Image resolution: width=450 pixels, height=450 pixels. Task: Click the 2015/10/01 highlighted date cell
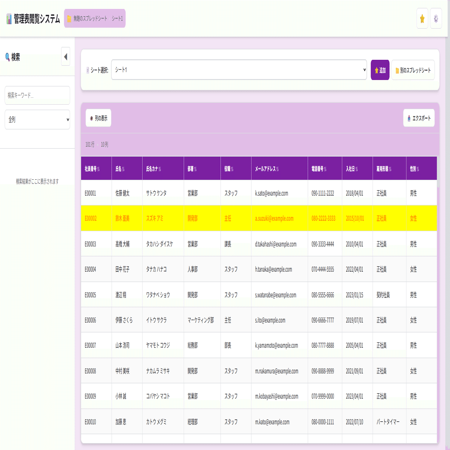pyautogui.click(x=357, y=218)
